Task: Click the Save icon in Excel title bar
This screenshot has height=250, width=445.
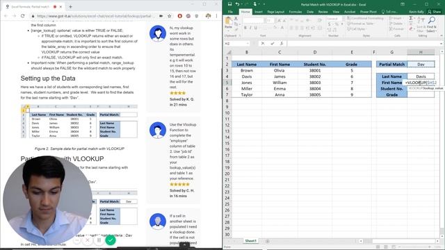Action: coord(229,4)
